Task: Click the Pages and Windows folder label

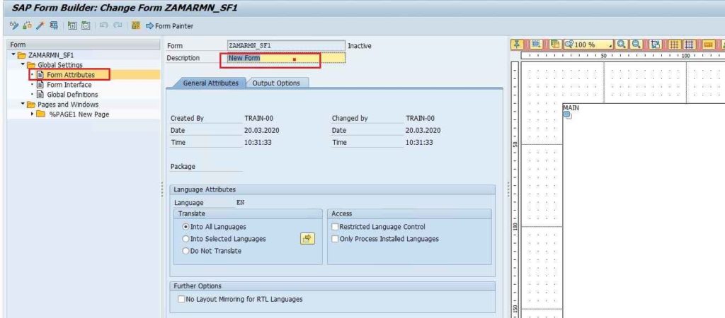Action: pyautogui.click(x=68, y=105)
